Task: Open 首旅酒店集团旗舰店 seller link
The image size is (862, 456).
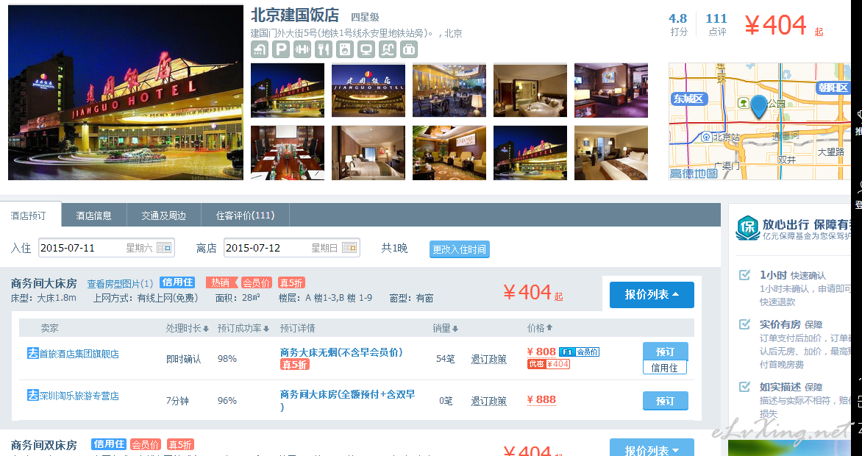Action: [79, 354]
